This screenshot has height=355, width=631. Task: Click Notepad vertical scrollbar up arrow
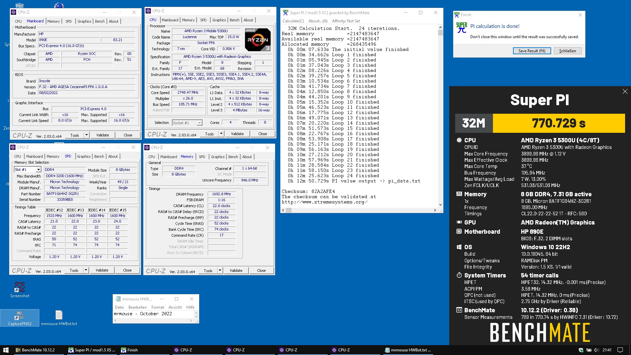196,312
